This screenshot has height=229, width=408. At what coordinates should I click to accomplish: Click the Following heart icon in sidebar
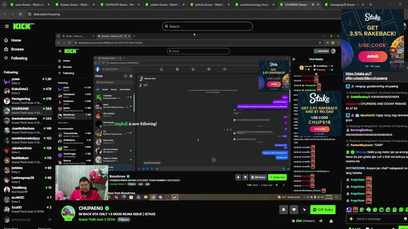pos(6,58)
